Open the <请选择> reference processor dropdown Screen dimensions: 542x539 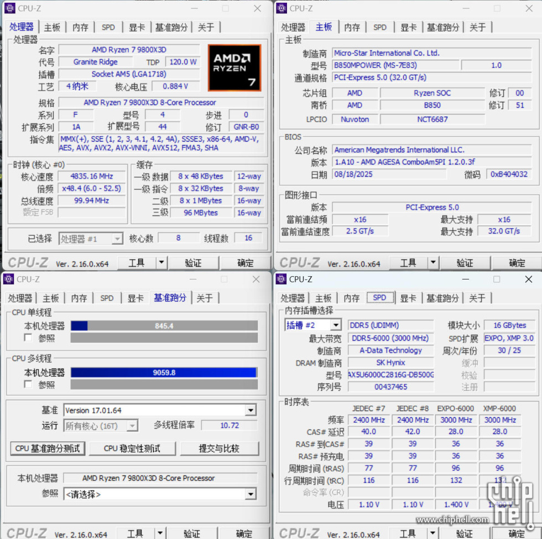(251, 494)
